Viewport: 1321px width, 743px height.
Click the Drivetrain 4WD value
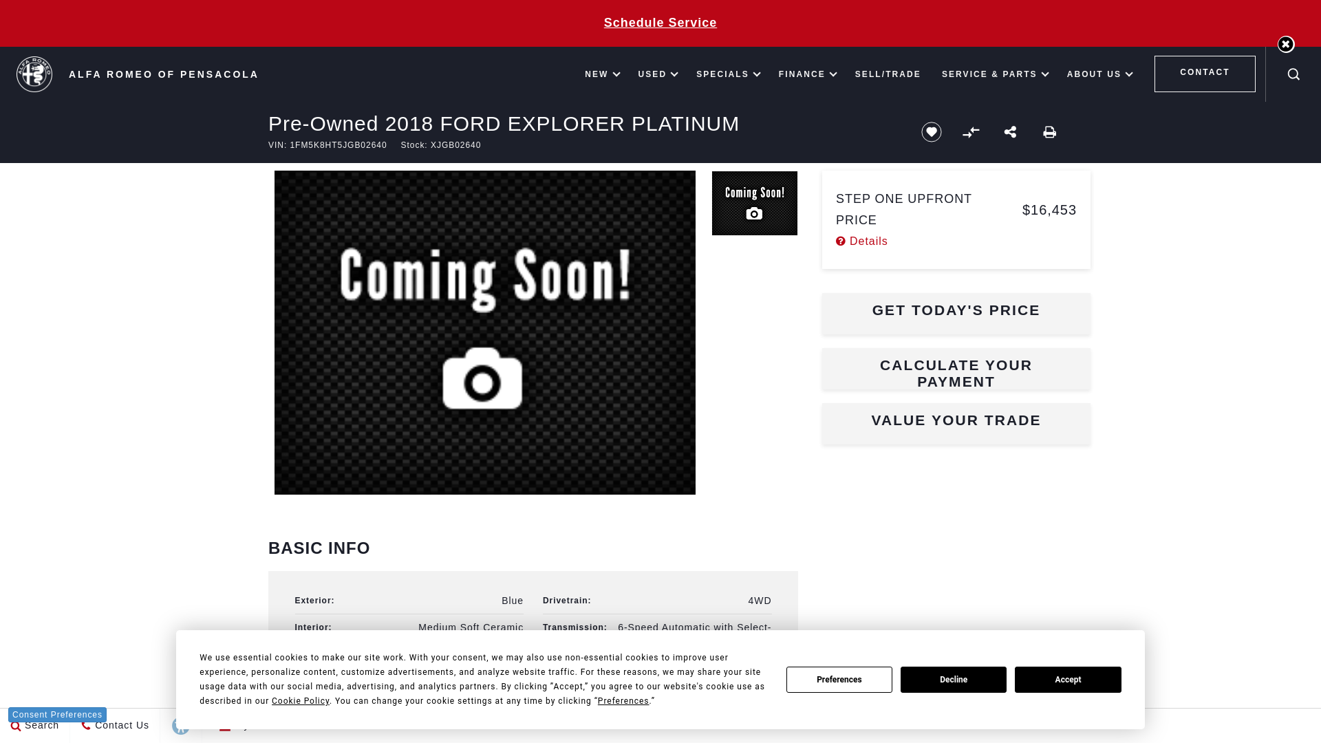click(760, 601)
